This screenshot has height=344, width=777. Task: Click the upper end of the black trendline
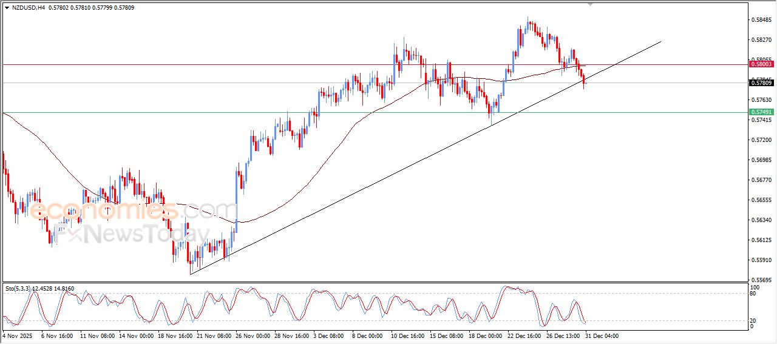[x=660, y=42]
